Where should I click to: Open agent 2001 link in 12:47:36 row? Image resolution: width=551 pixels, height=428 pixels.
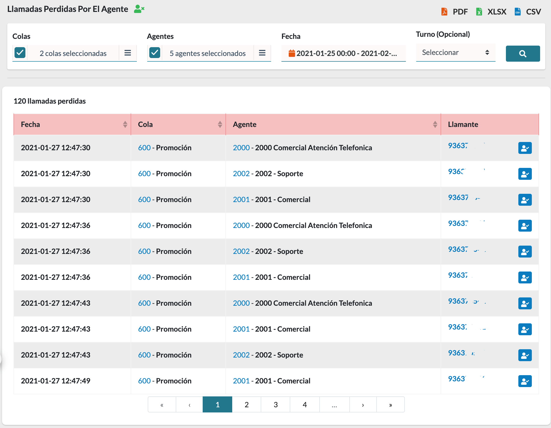241,277
